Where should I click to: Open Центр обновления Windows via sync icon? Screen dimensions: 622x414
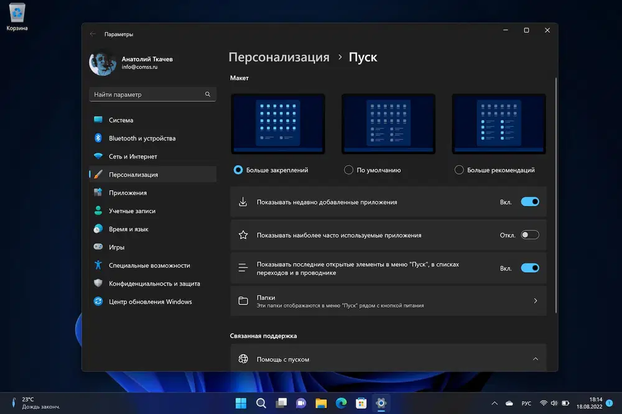[98, 301]
